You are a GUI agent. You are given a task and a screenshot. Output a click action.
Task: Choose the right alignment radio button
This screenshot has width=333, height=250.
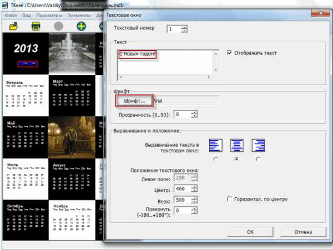[258, 160]
